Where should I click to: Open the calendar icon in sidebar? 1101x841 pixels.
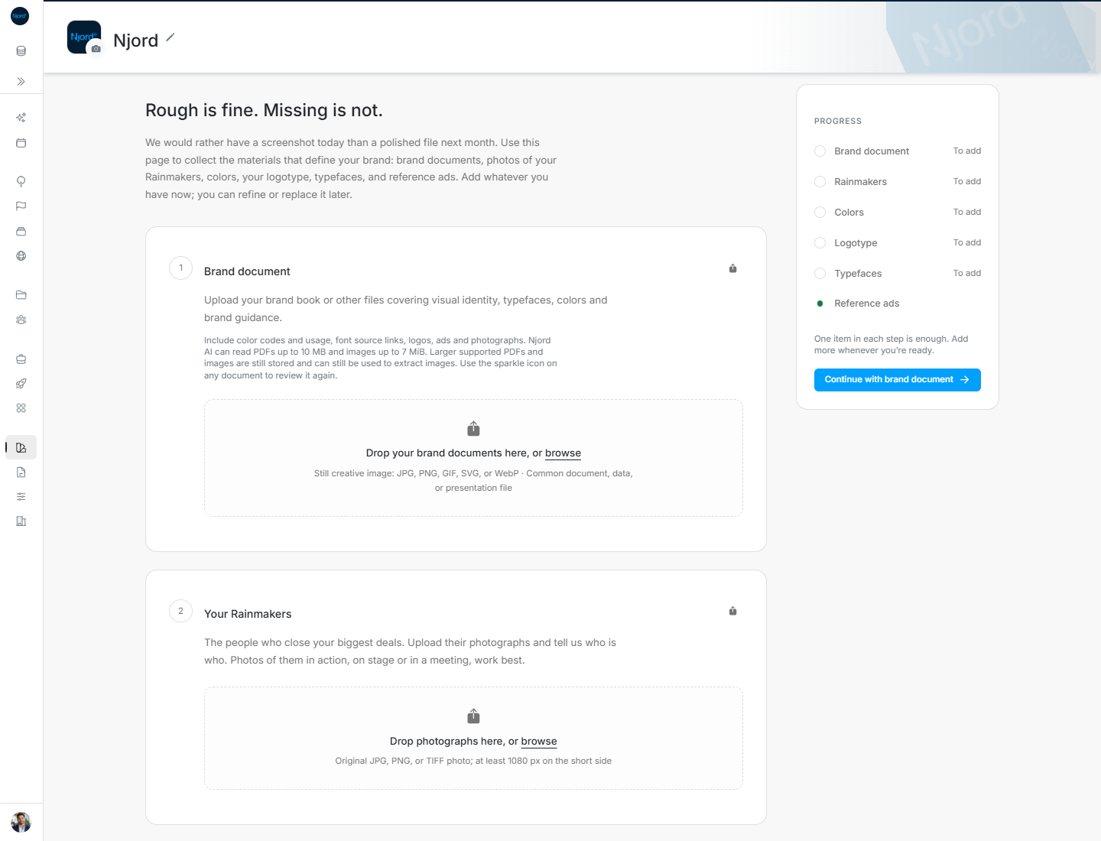21,143
